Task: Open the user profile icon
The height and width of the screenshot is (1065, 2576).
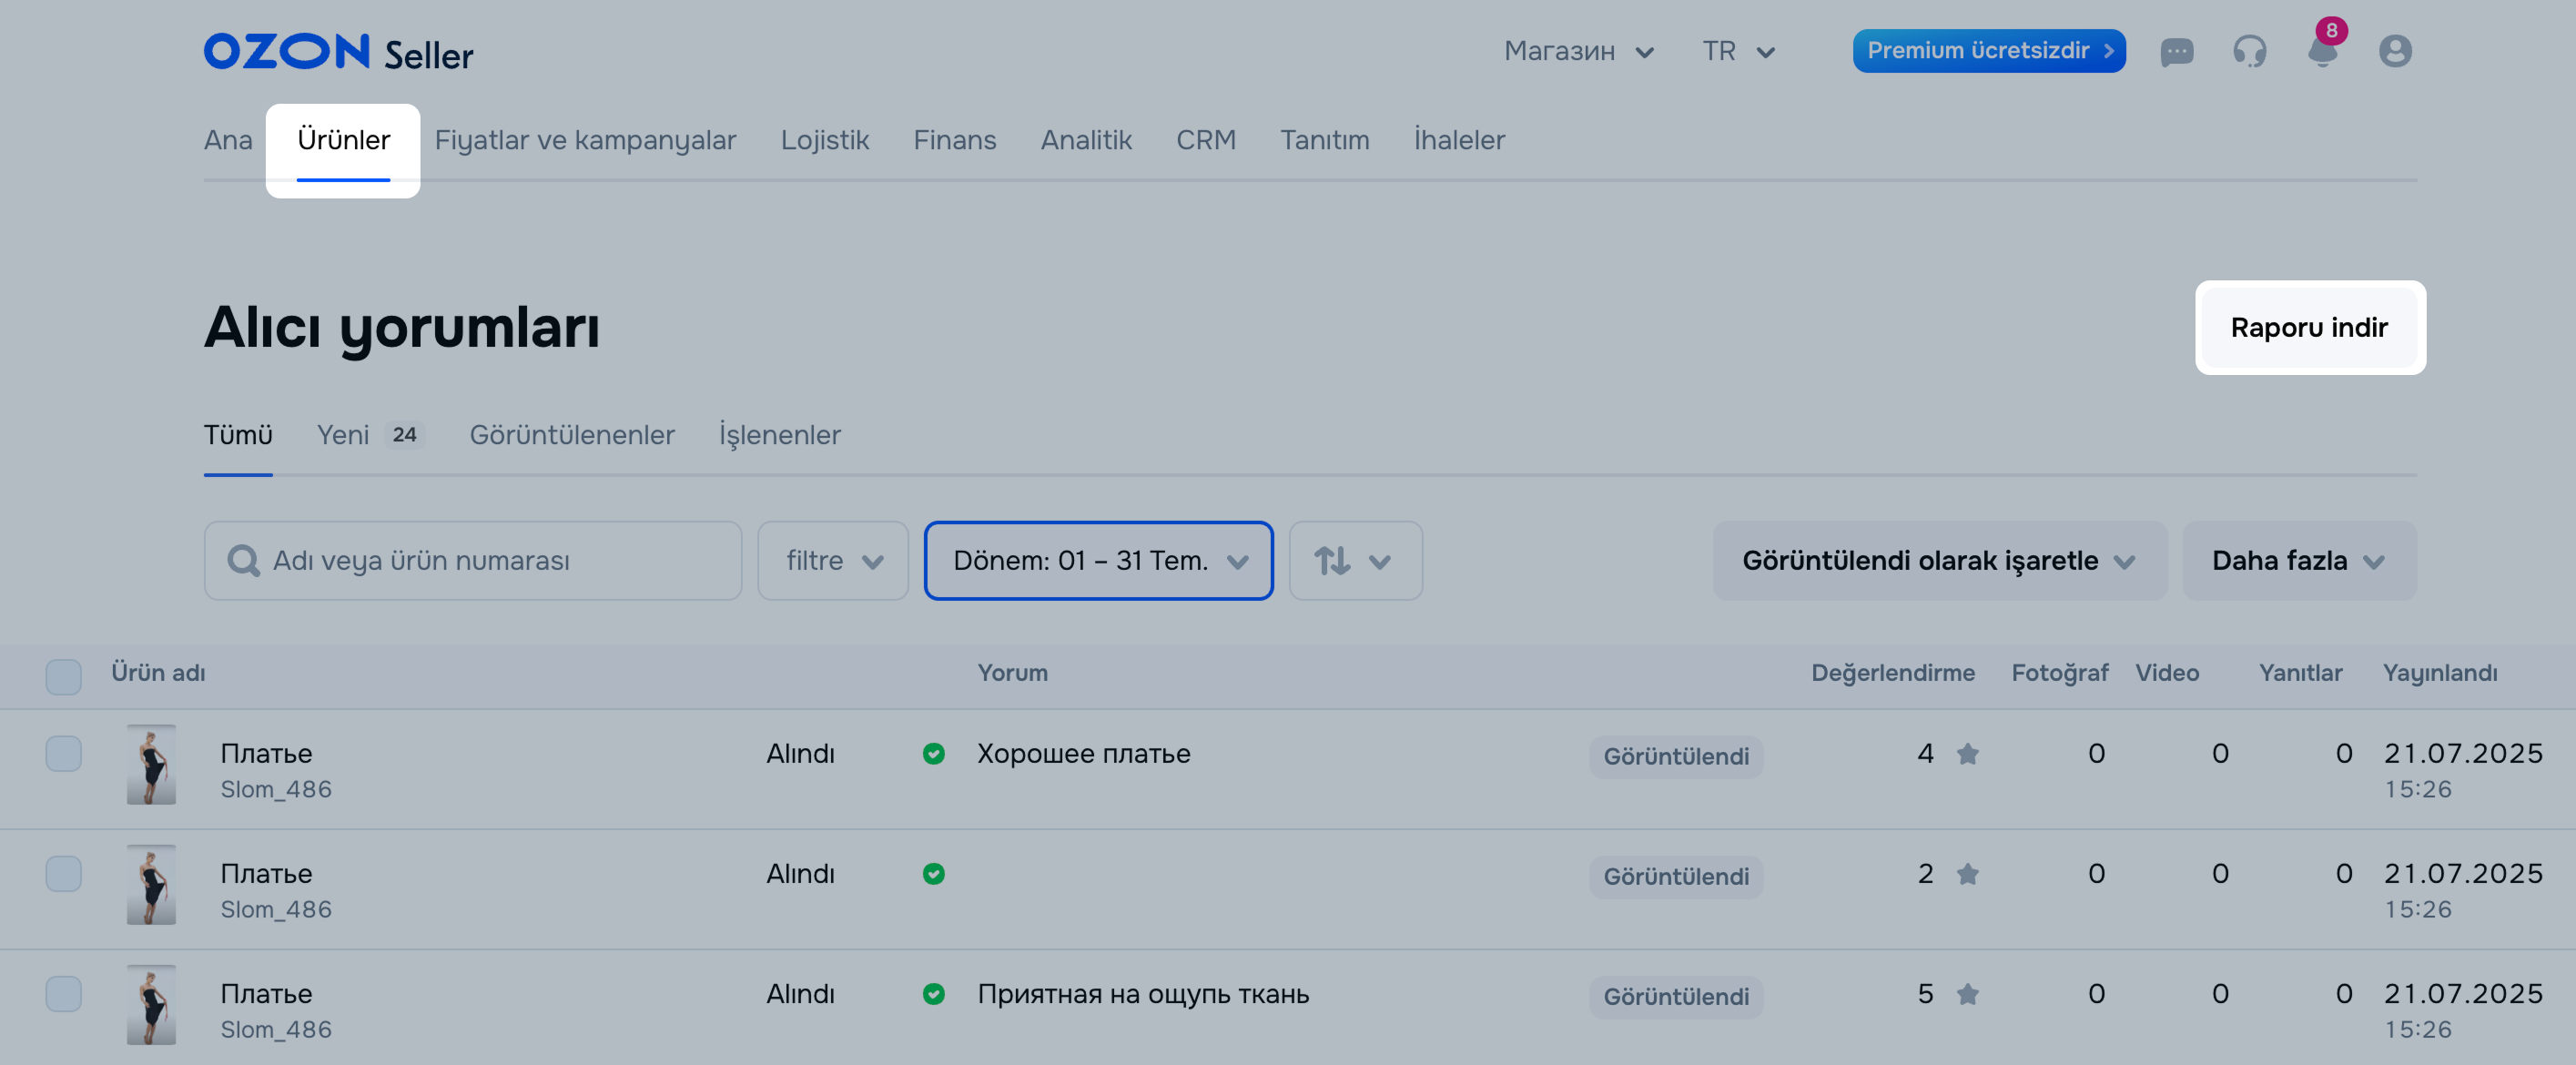Action: coord(2395,51)
